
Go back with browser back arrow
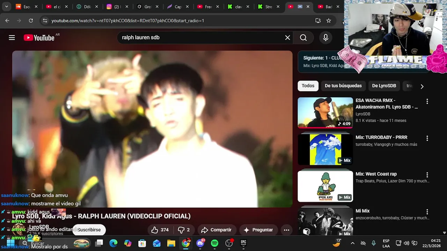7,21
